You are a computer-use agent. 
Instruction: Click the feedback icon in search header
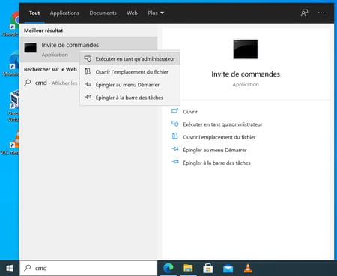pyautogui.click(x=304, y=13)
